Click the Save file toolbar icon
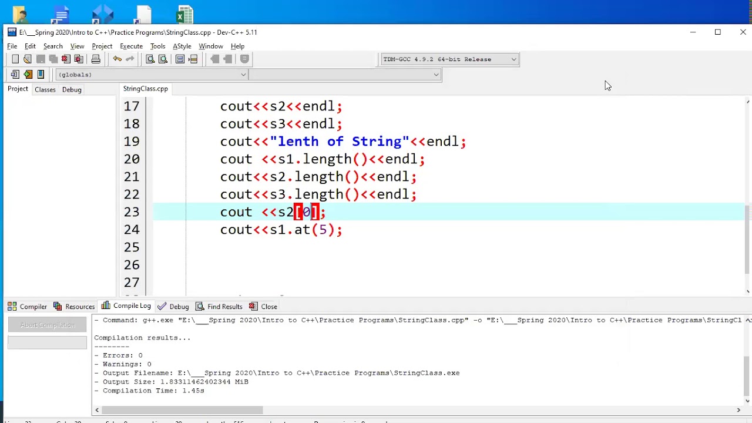This screenshot has height=423, width=752. 41,59
